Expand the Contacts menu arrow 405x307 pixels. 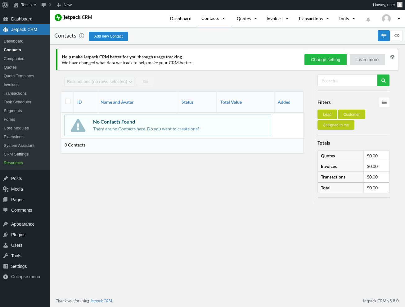click(223, 19)
